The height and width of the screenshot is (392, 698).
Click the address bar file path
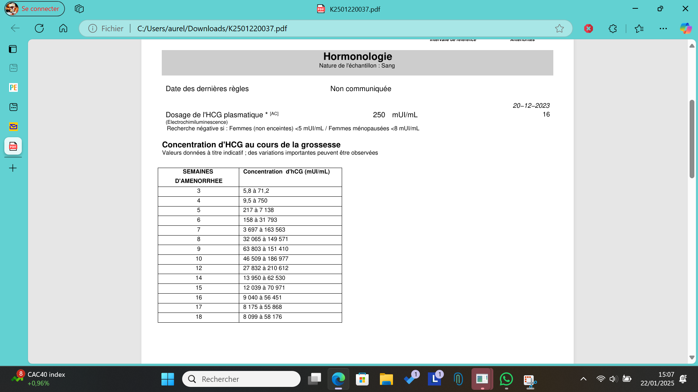[x=212, y=28]
